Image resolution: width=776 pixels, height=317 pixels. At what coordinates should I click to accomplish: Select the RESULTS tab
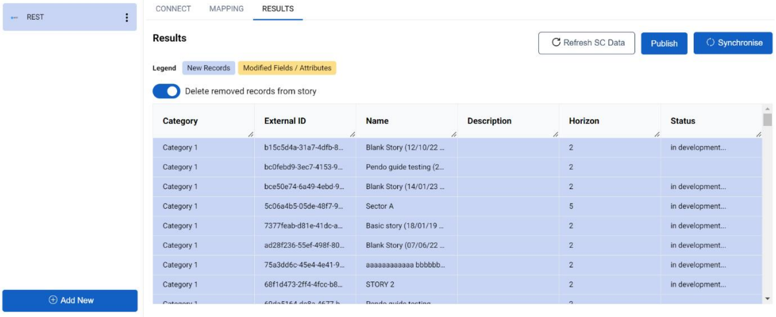(x=277, y=9)
